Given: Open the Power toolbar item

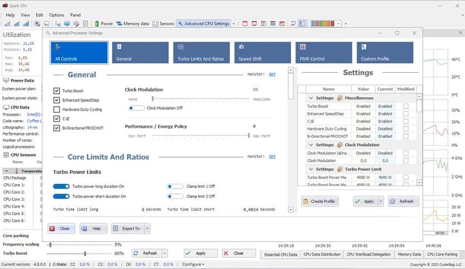Looking at the screenshot, I should click(x=103, y=24).
